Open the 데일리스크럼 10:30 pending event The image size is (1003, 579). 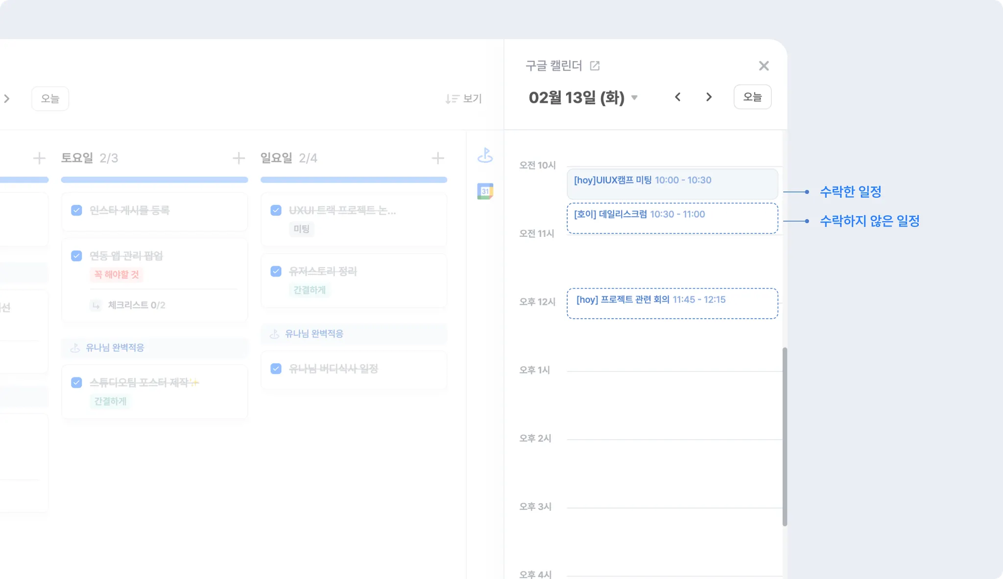pos(672,218)
